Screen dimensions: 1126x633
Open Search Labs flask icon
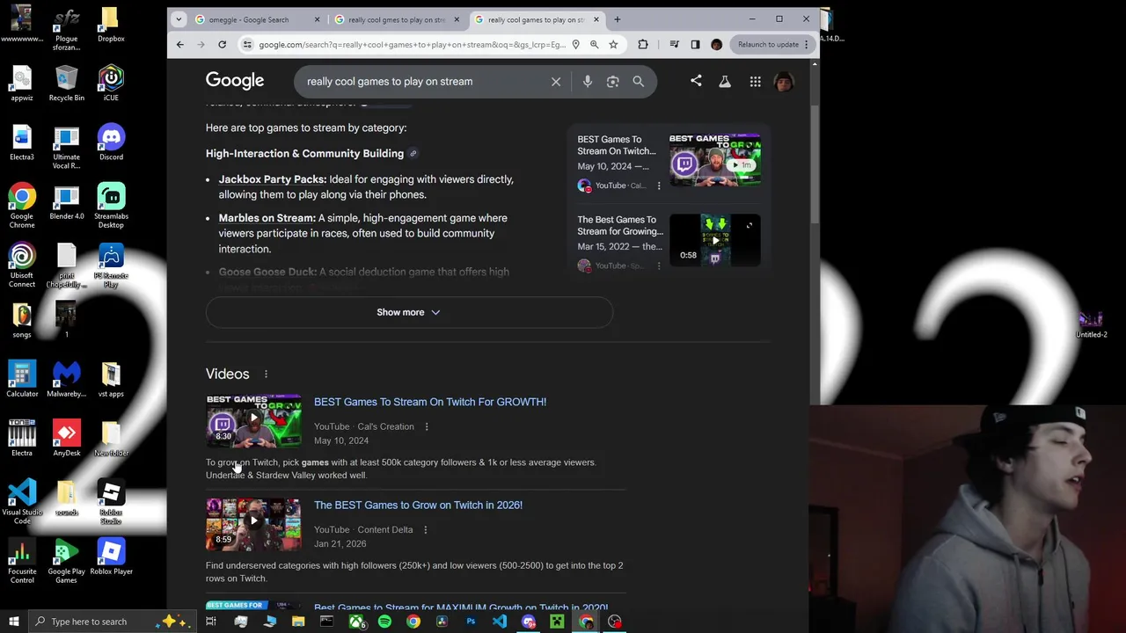coord(725,82)
